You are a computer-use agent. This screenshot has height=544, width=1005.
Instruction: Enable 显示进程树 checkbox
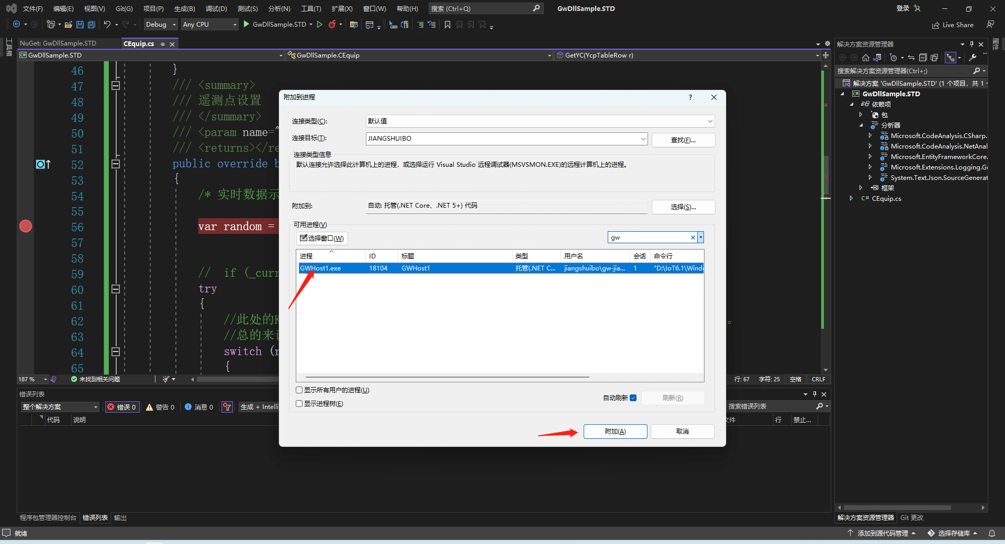[299, 404]
